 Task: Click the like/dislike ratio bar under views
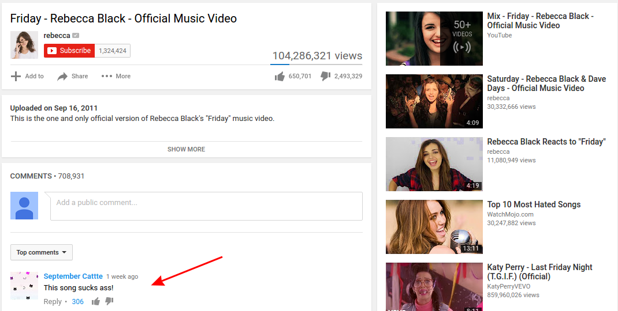point(316,64)
